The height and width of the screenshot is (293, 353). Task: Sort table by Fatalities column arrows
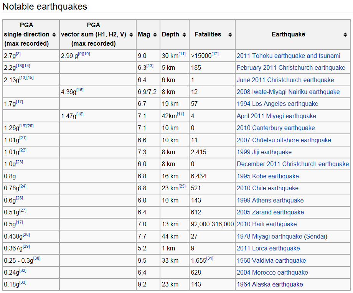click(x=230, y=35)
